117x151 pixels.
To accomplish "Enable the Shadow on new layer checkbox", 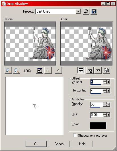I will click(x=75, y=135).
